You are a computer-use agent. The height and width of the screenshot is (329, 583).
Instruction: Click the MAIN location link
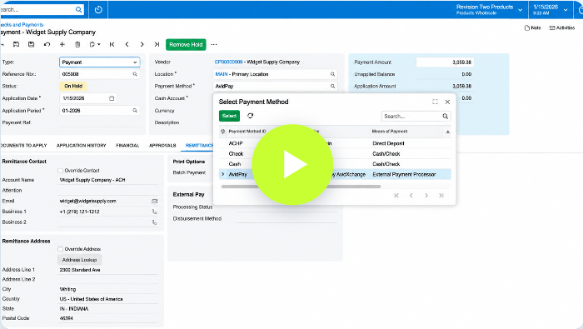[222, 74]
